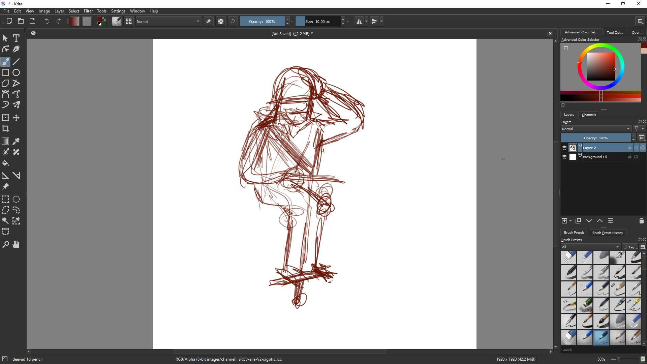647x364 pixels.
Task: Toggle lock on Layer 2
Action: 629,148
